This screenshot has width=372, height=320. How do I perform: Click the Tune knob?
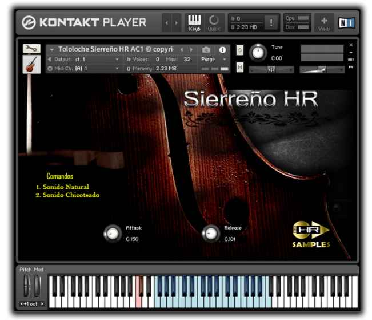pyautogui.click(x=258, y=53)
